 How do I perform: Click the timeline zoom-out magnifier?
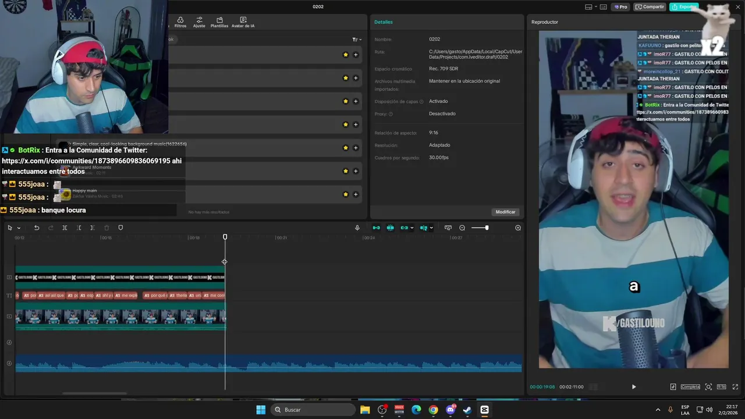tap(462, 228)
